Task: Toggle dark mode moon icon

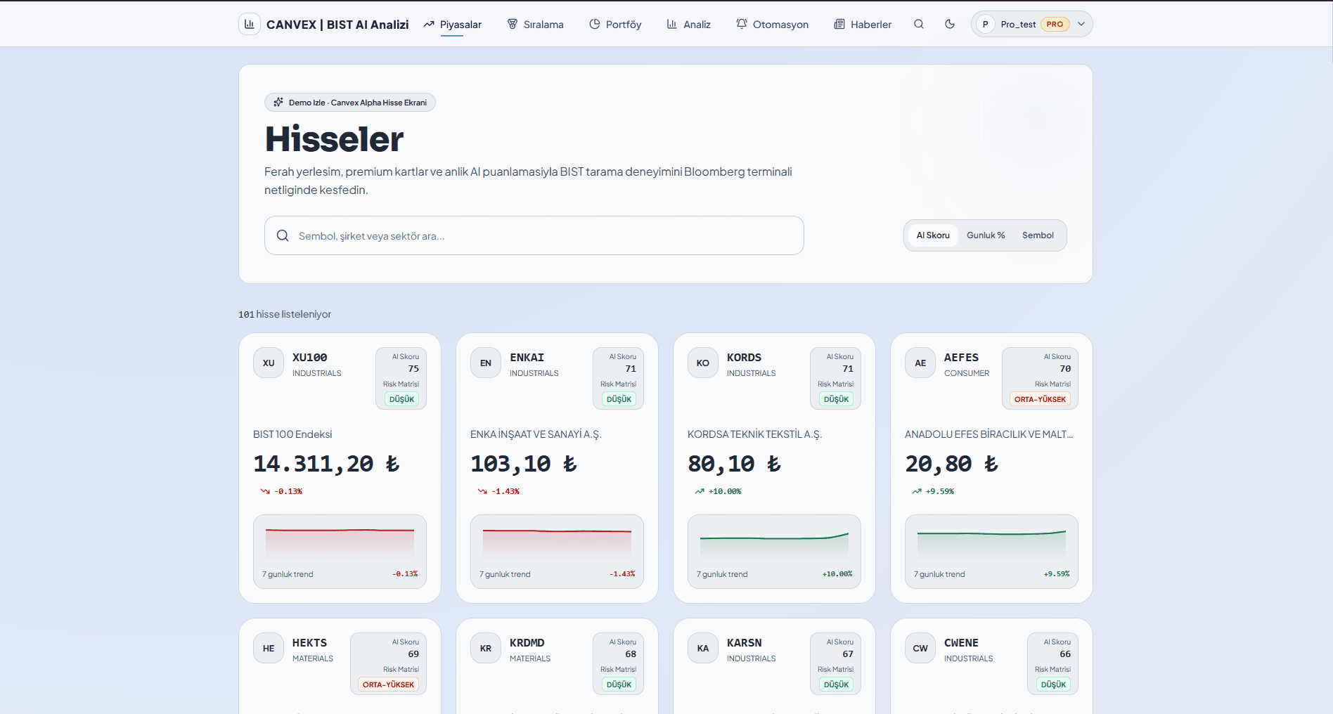Action: pyautogui.click(x=950, y=24)
